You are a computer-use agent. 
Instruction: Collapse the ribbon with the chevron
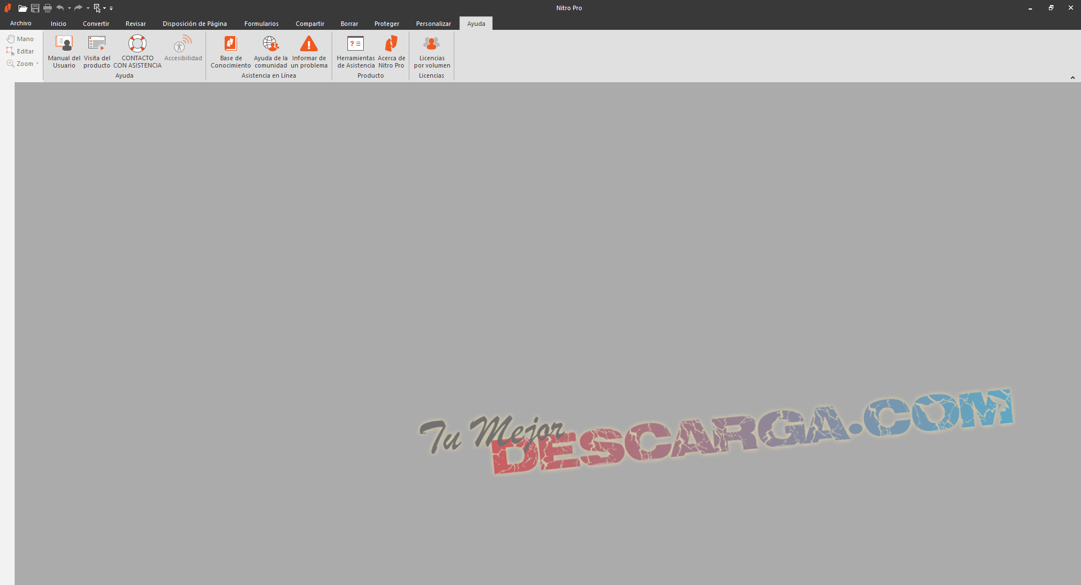[x=1073, y=78]
